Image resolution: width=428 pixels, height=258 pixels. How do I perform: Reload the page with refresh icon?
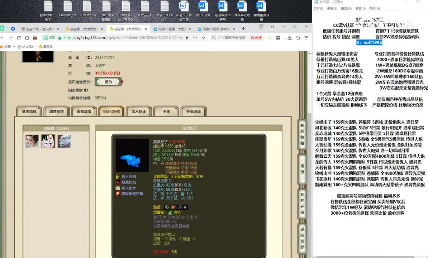coord(19,38)
